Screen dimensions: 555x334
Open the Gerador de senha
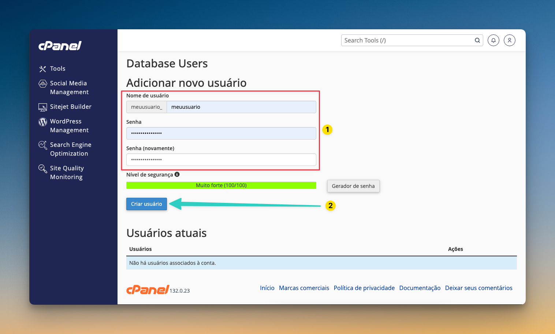coord(353,186)
